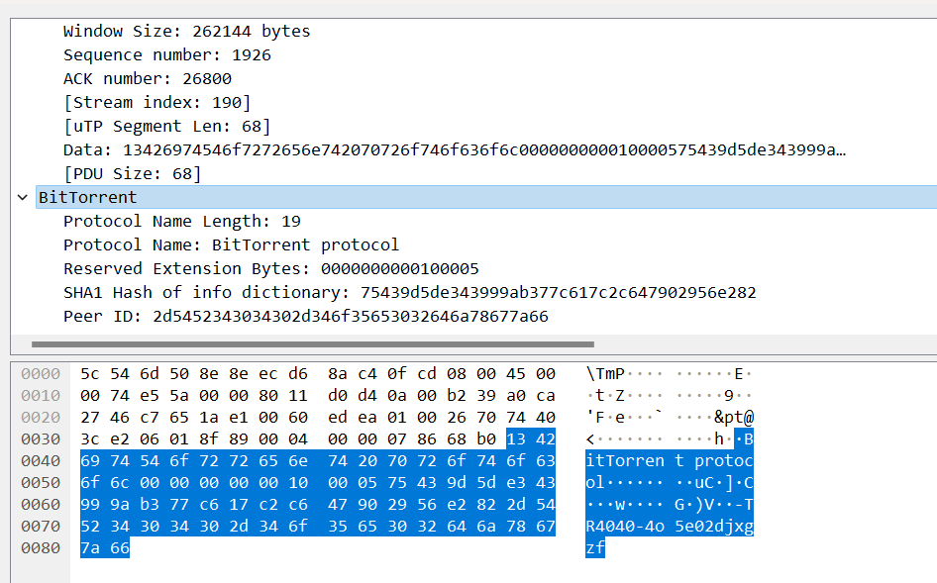Click hex byte '75' in row 0050
The width and height of the screenshot is (937, 583).
pos(397,483)
